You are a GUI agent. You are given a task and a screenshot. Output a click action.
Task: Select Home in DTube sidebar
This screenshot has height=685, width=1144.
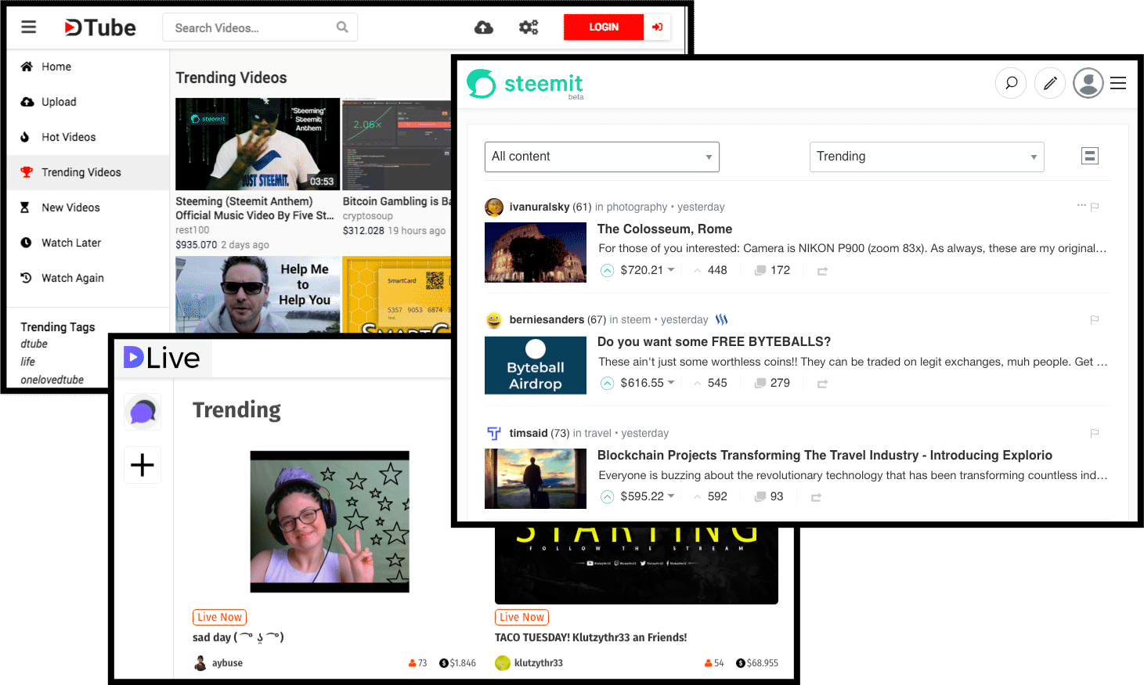point(88,67)
